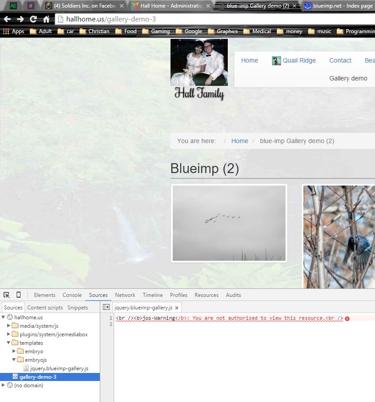Collapse the embryojs folder
The height and width of the screenshot is (402, 375).
pos(14,360)
